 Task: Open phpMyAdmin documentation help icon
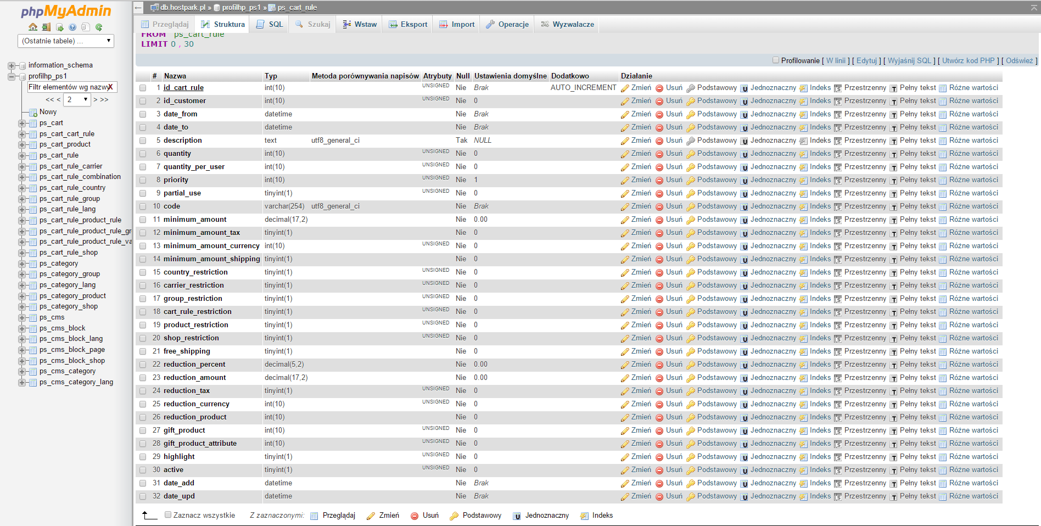pyautogui.click(x=72, y=27)
